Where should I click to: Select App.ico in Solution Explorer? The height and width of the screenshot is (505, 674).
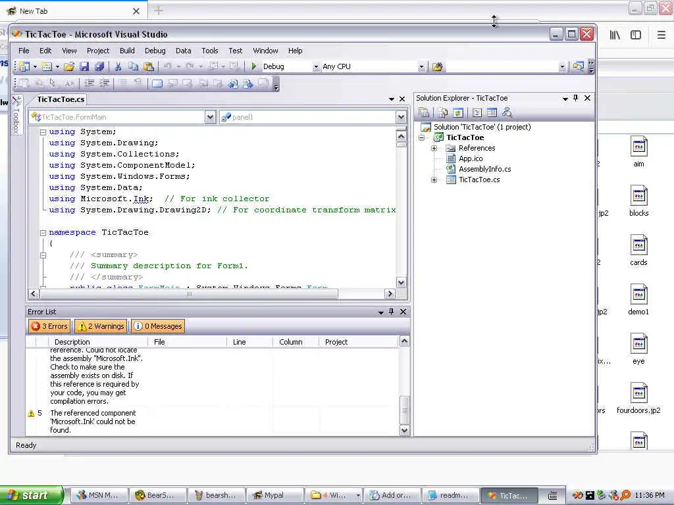(471, 159)
